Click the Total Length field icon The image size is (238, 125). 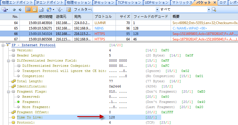pyautogui.click(x=13, y=81)
